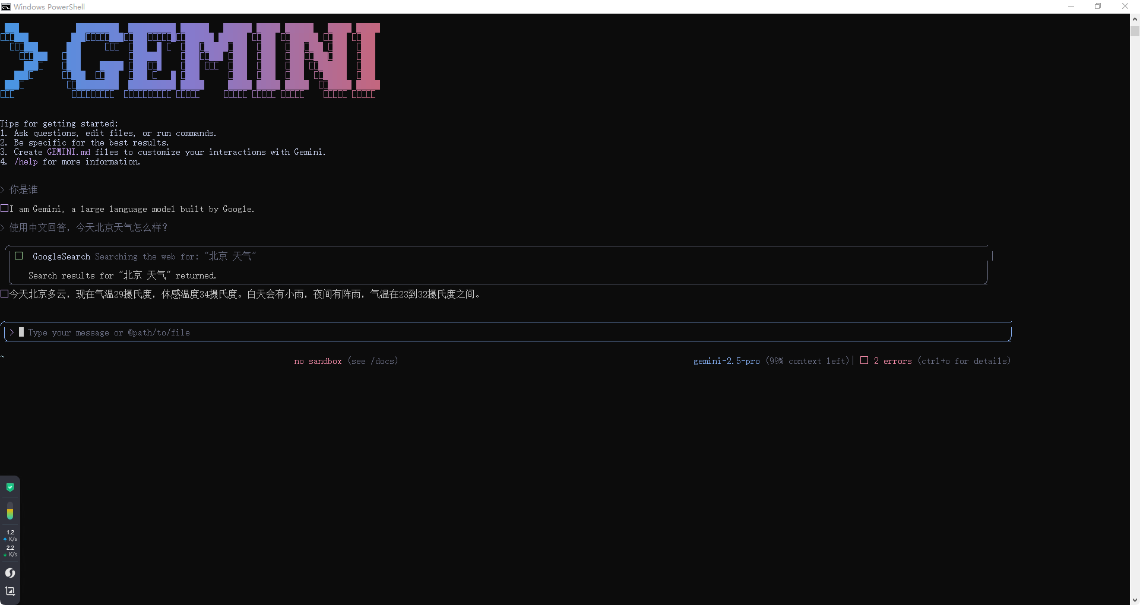This screenshot has width=1140, height=605.
Task: Click the GEMINI ASCII art logo
Action: (x=190, y=61)
